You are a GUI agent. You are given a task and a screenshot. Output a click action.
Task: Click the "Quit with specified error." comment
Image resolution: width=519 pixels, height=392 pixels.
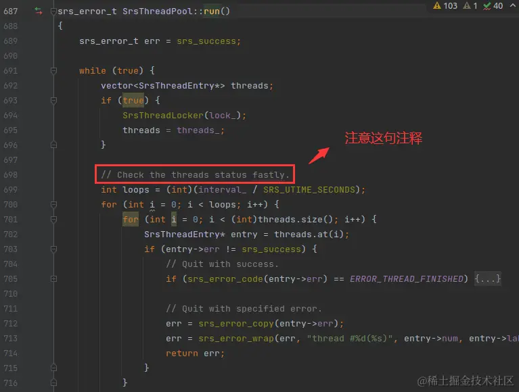[x=244, y=309]
